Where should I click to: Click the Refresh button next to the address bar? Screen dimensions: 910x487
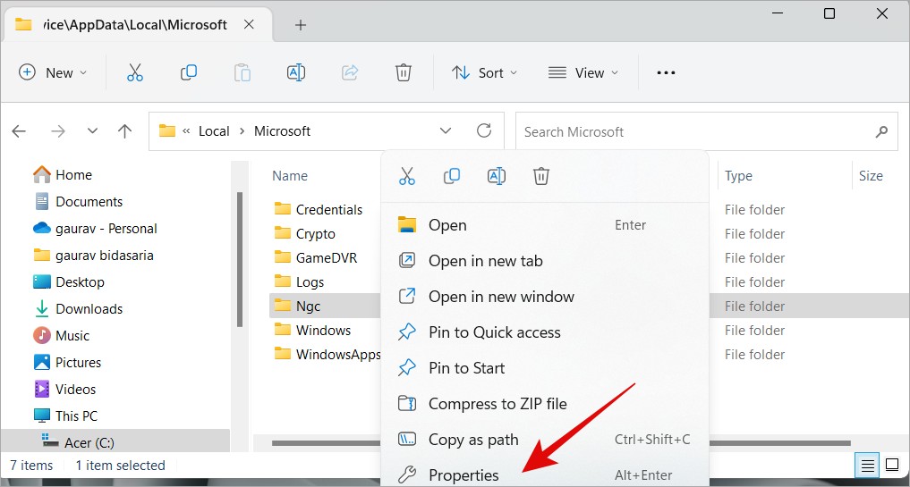[x=484, y=131]
